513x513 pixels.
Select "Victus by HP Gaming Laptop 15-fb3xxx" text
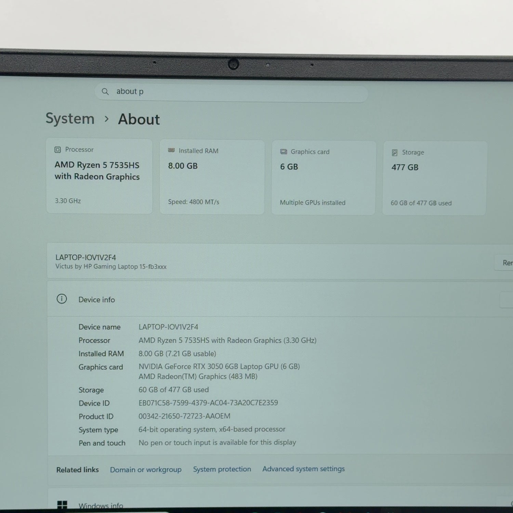click(111, 266)
